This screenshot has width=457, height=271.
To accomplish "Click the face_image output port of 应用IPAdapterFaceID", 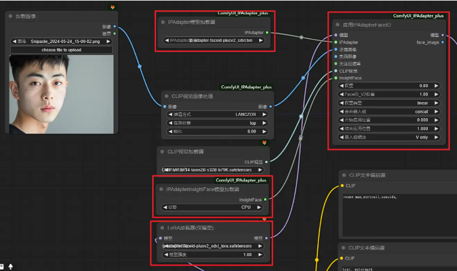I will (443, 42).
